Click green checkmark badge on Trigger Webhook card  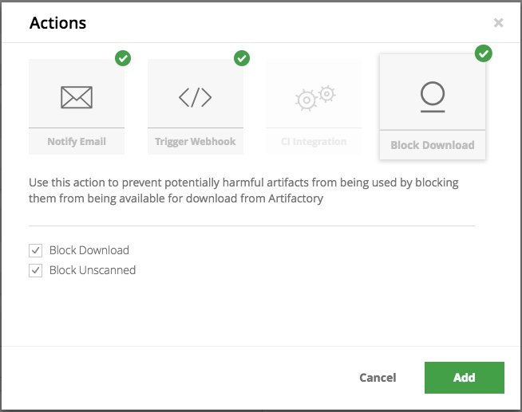242,58
